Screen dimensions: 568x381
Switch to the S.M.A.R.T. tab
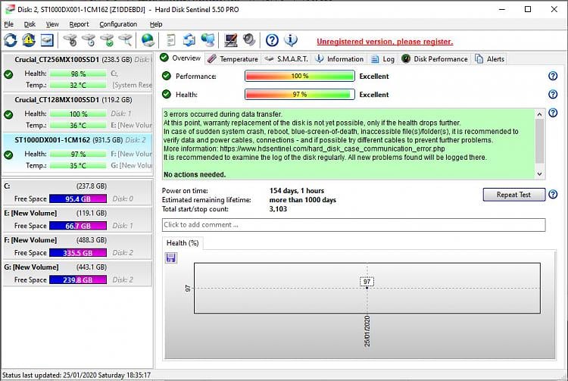pos(286,58)
